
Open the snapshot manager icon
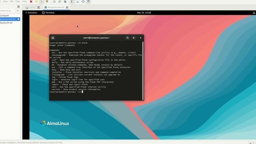(x=65, y=2)
